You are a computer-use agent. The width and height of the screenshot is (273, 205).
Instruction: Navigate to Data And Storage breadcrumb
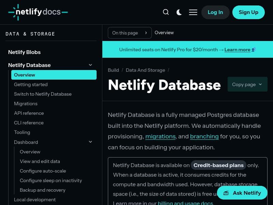click(145, 70)
